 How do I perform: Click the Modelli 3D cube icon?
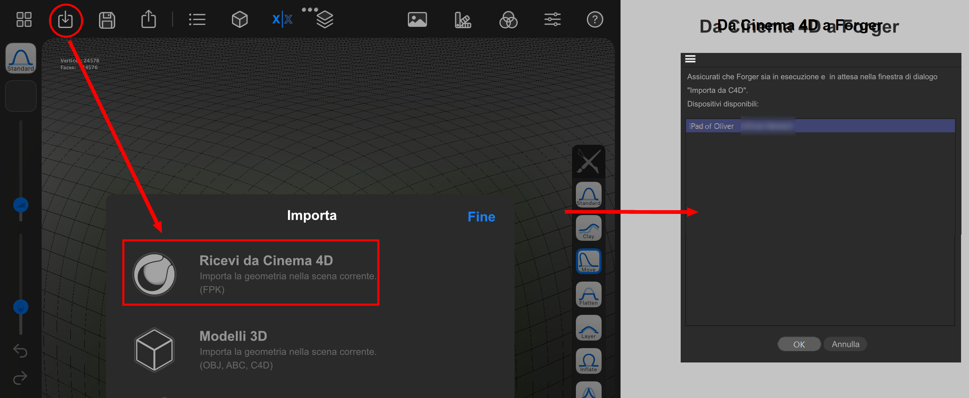[x=154, y=350]
